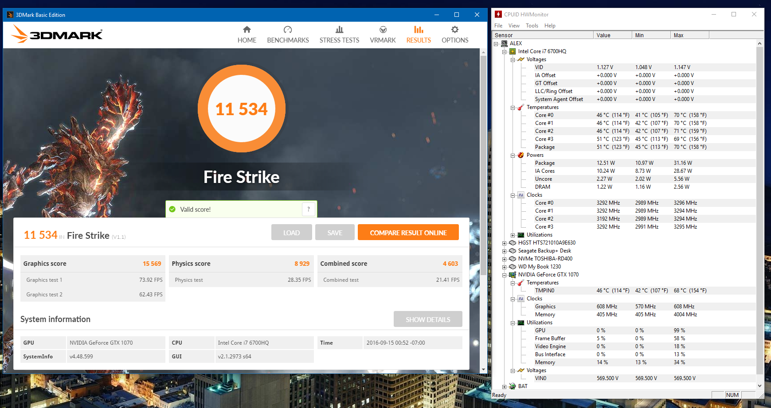Open the File menu in HWMonitor
771x408 pixels.
(x=498, y=26)
